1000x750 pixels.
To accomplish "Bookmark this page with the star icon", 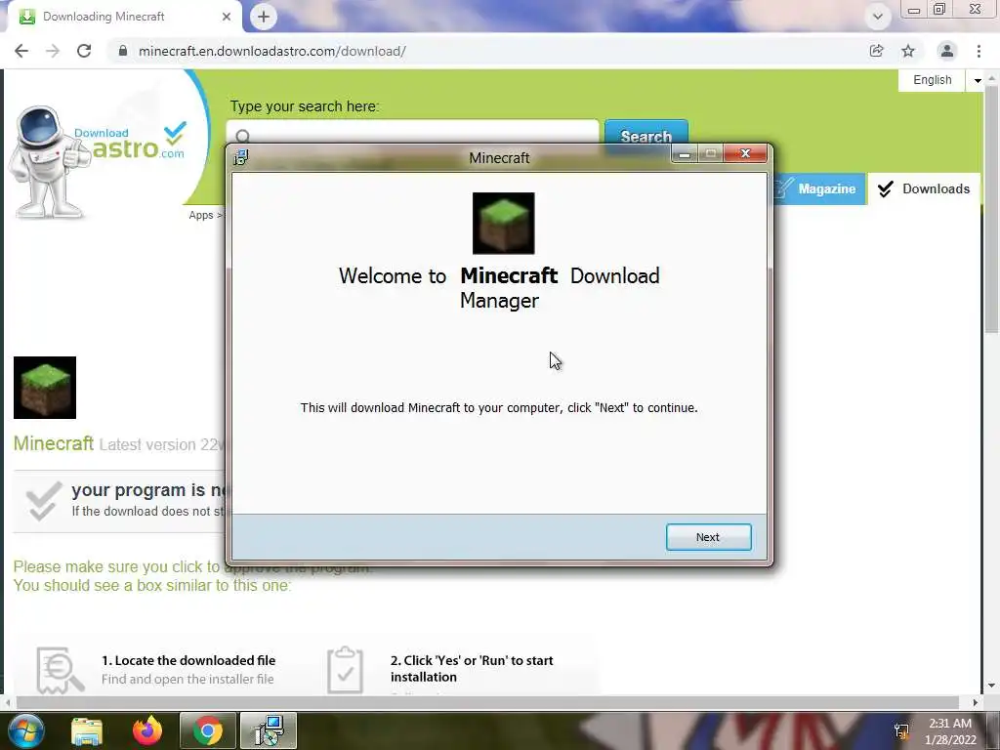I will pos(908,51).
